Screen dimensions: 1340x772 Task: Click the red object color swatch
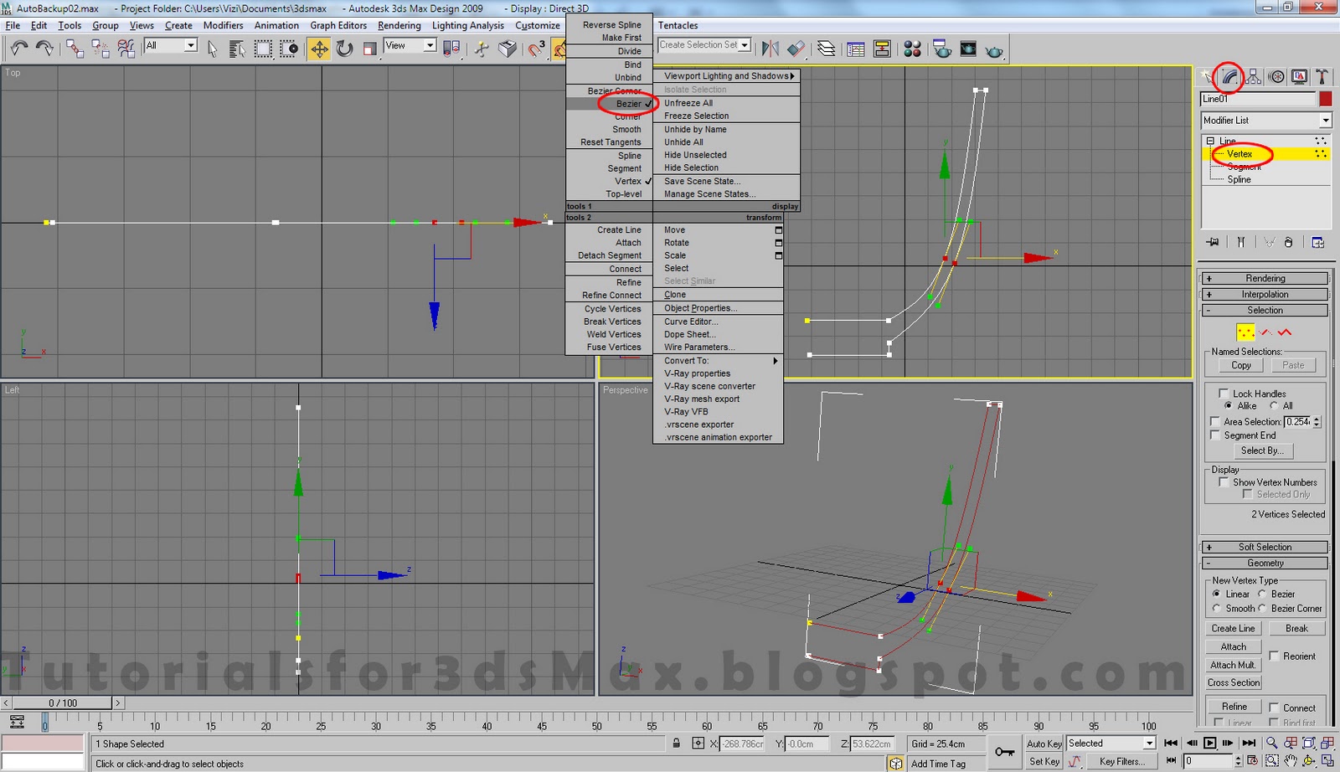click(x=1325, y=99)
